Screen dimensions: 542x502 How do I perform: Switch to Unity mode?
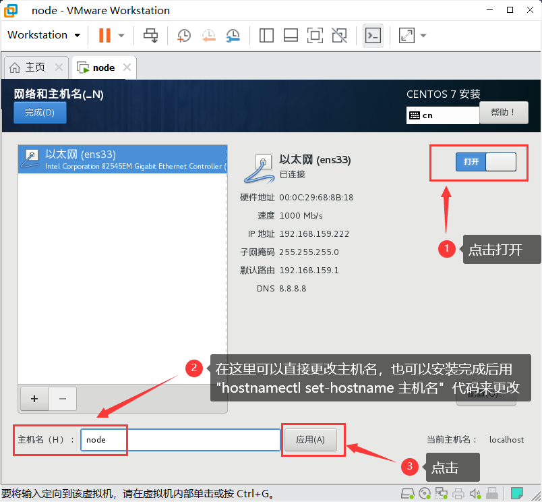[340, 35]
